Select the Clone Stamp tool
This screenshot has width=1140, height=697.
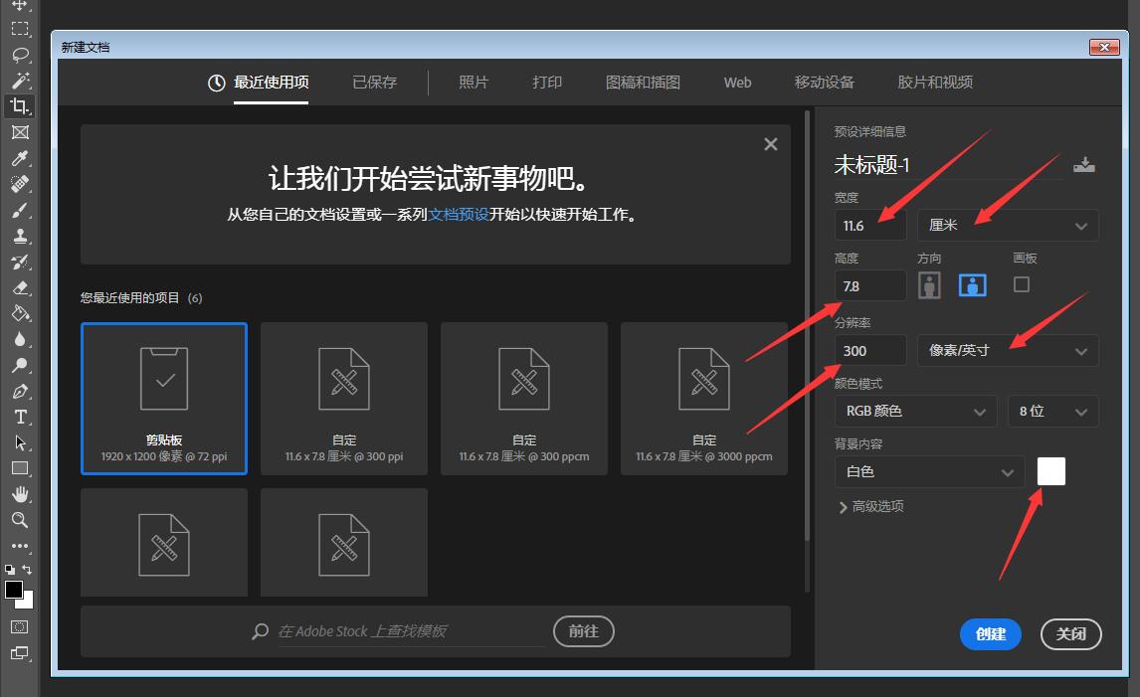click(19, 236)
